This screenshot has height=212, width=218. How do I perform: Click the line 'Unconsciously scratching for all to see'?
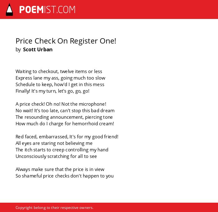tap(56, 156)
